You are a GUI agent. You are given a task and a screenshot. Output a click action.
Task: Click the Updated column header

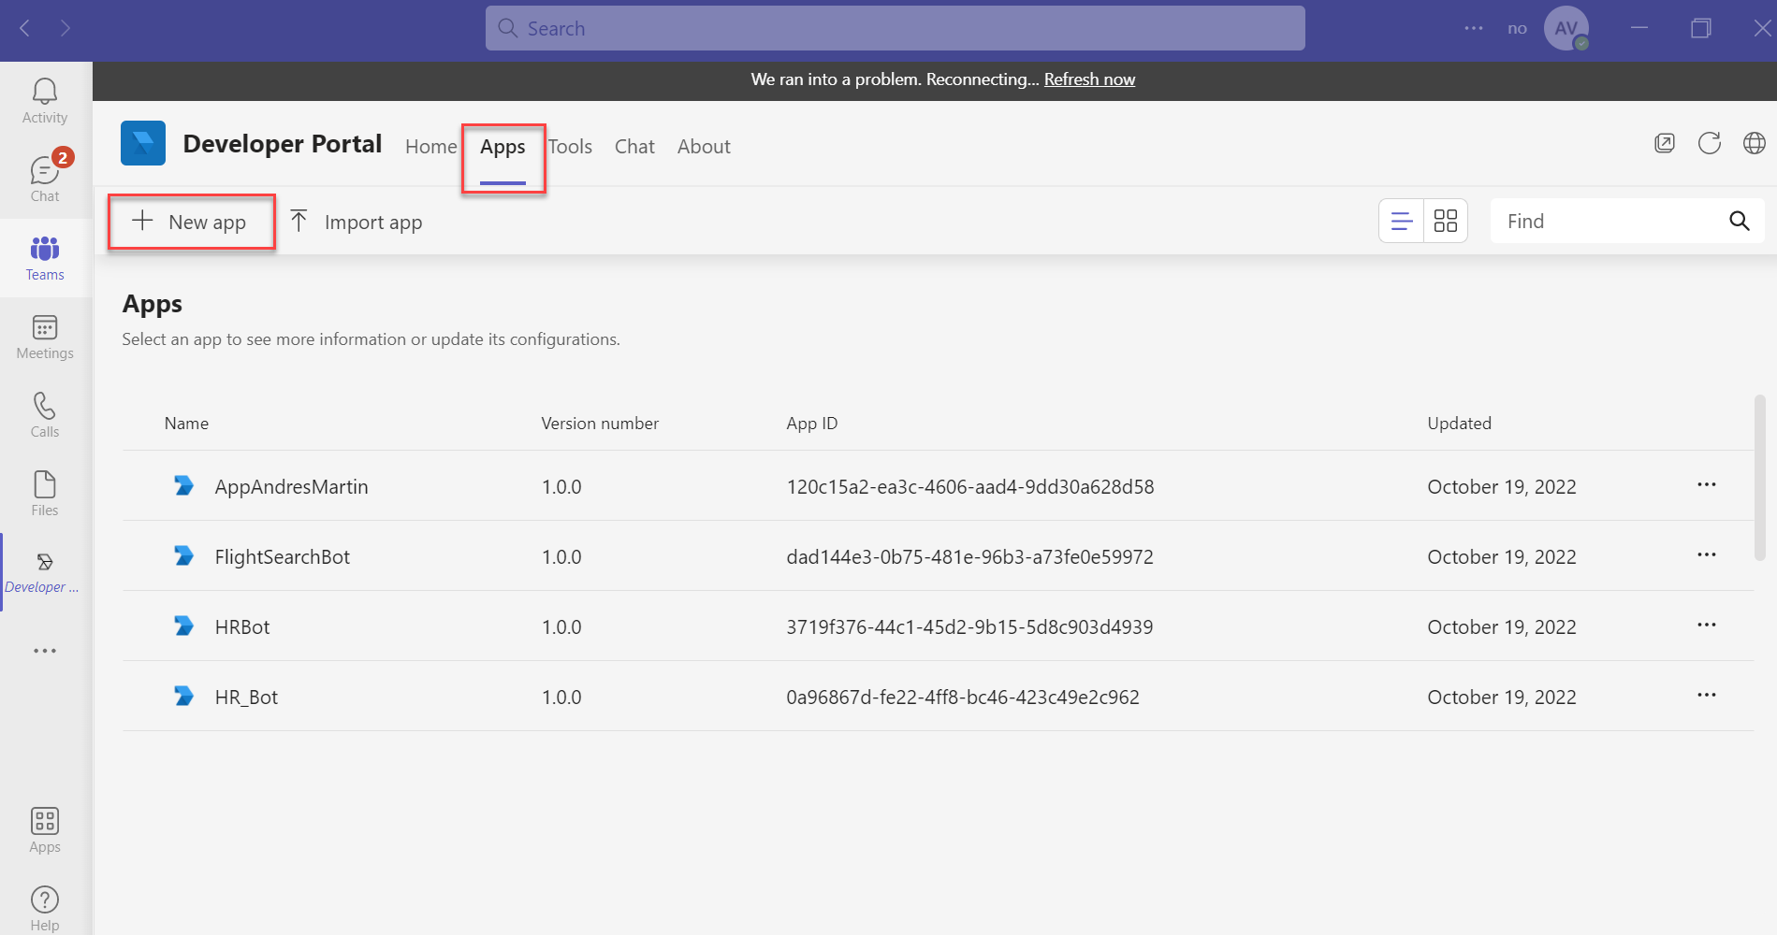(1459, 424)
